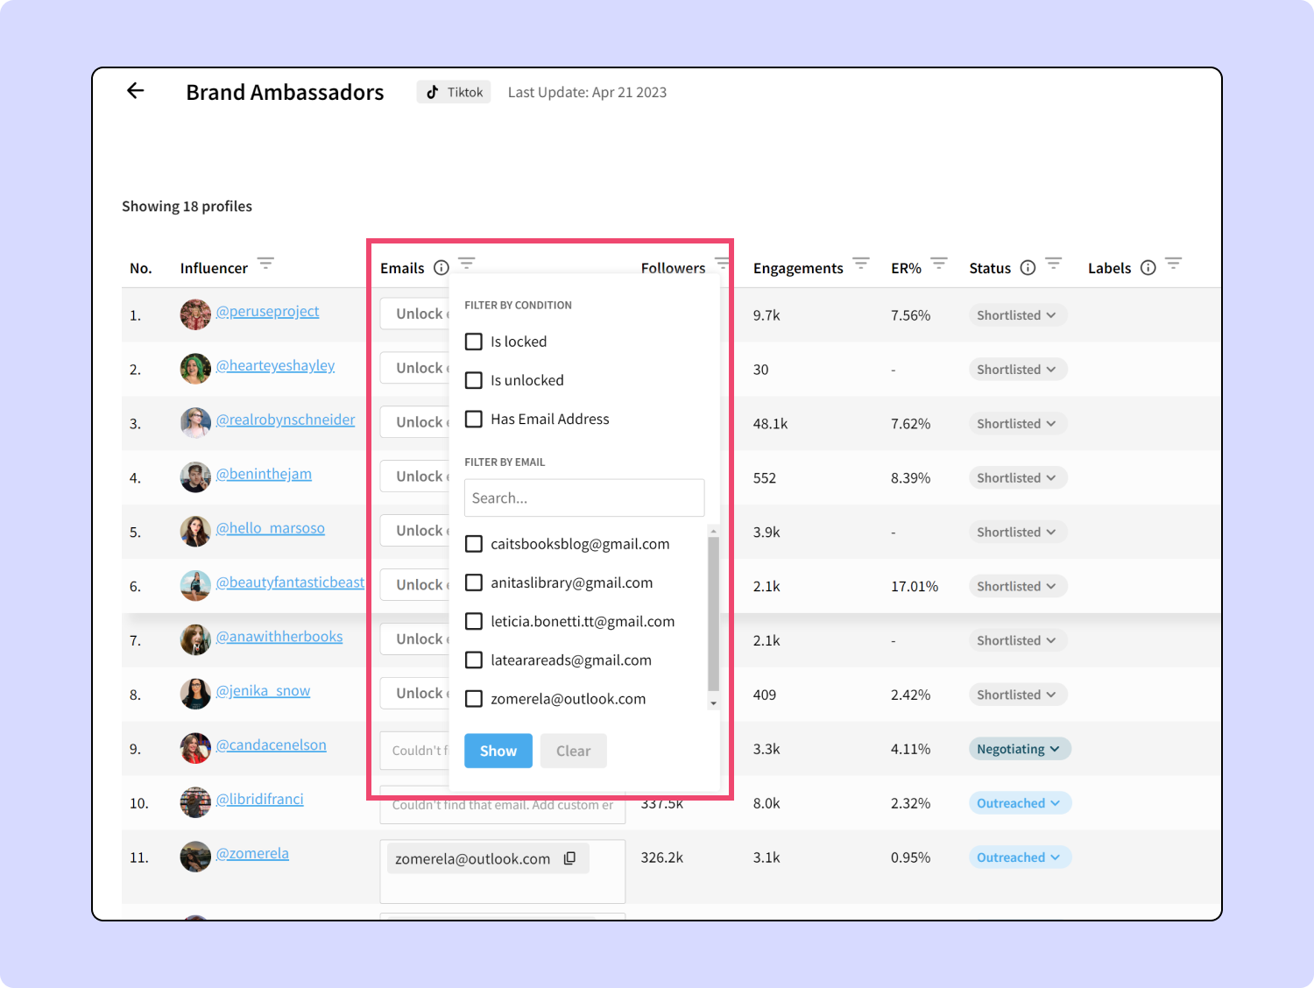
Task: Expand the Shortlisted dropdown for peruseproject
Action: [x=1017, y=314]
